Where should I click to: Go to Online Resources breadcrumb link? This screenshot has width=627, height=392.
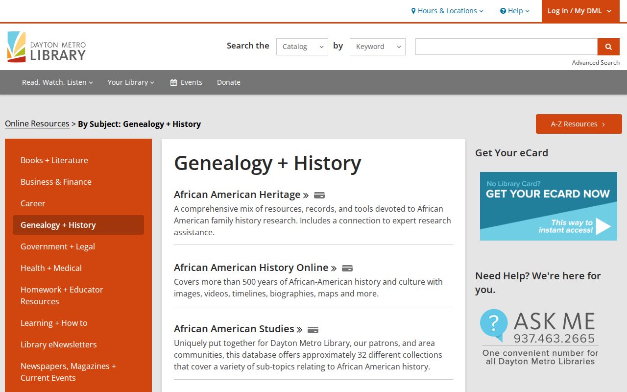pos(37,124)
